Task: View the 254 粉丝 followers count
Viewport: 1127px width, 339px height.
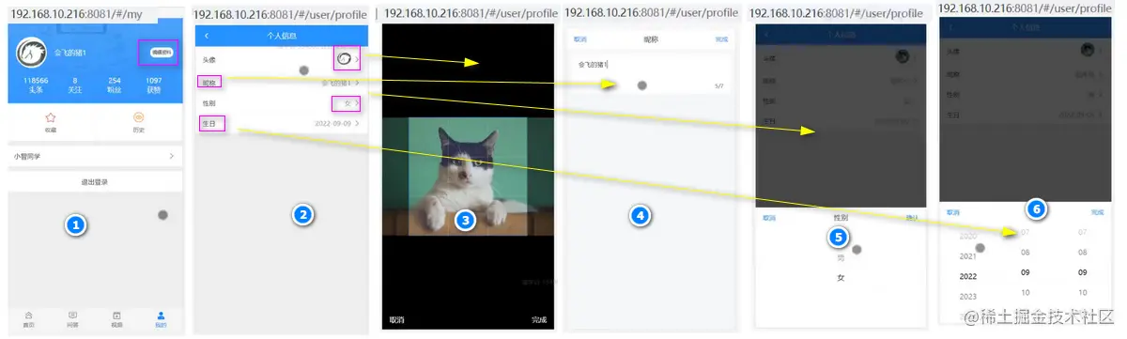Action: [x=115, y=85]
